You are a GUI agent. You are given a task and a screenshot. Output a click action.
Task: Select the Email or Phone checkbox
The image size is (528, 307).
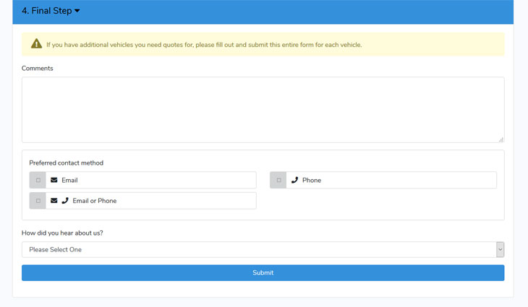(x=38, y=201)
